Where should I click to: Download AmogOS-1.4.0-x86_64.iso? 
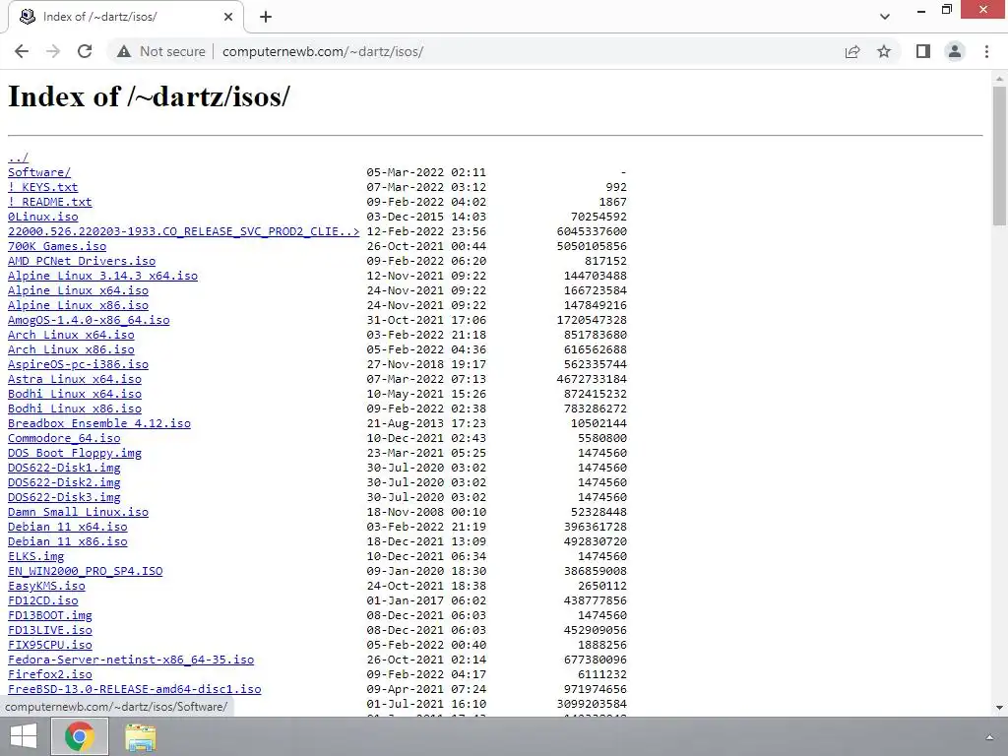point(89,320)
